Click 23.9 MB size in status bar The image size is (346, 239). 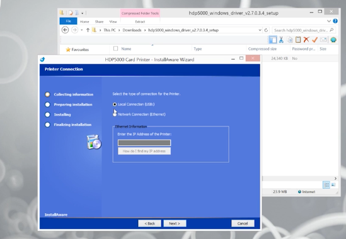[280, 192]
